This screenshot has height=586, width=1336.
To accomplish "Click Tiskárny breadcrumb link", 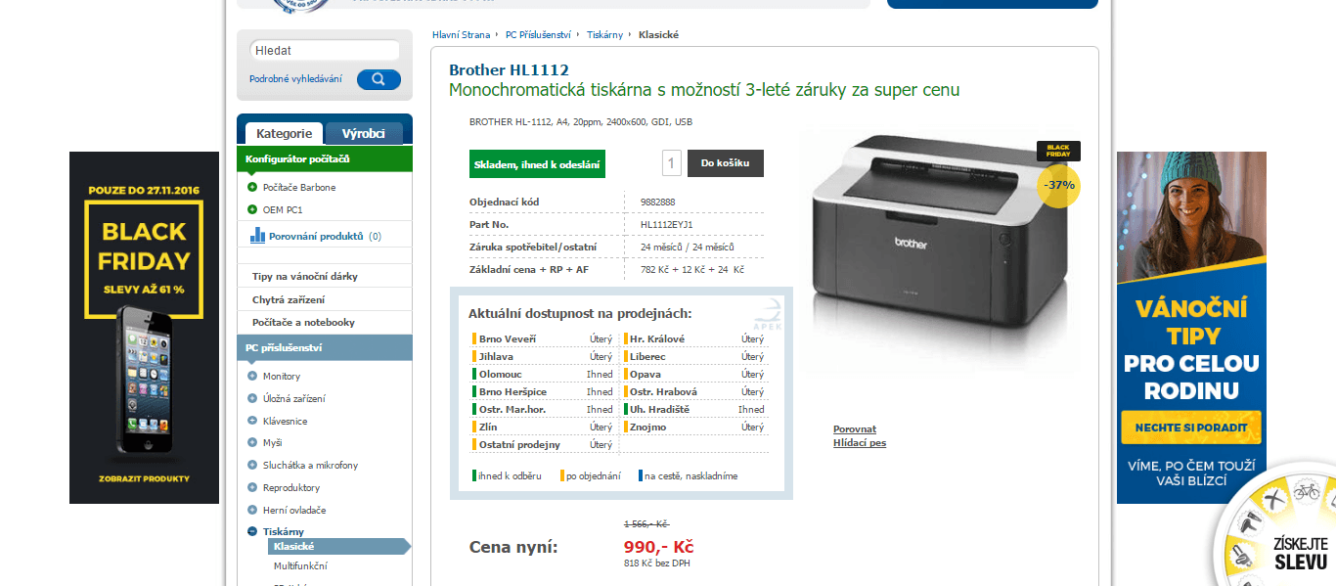I will tap(604, 35).
